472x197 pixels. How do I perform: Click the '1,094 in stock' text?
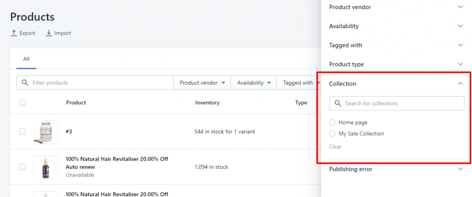211,167
